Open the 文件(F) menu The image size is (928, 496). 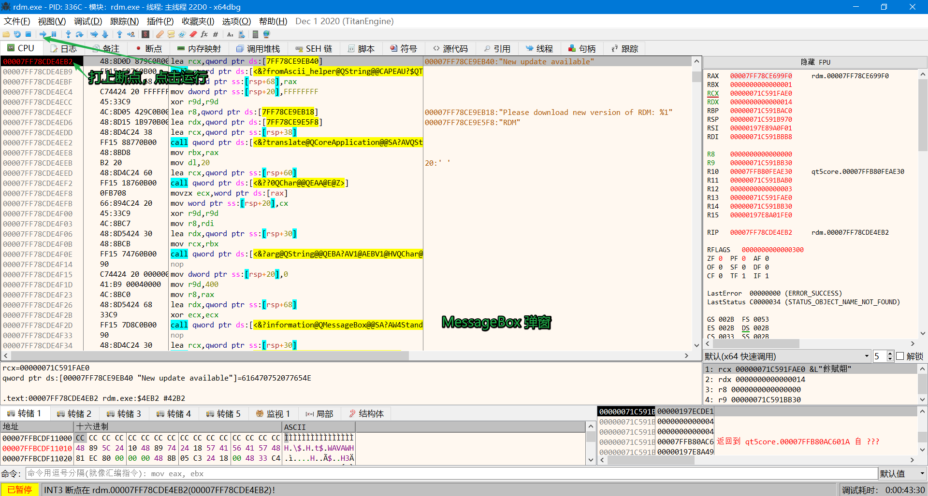[17, 21]
